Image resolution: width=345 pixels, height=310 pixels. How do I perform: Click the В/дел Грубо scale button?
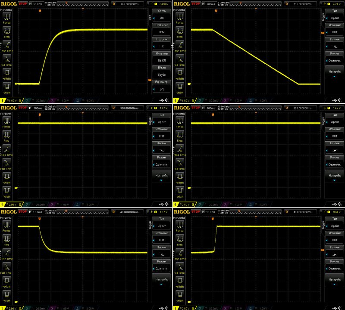click(162, 72)
